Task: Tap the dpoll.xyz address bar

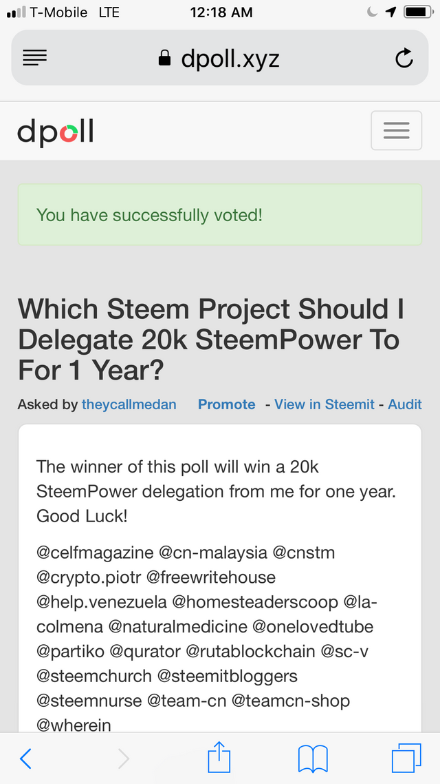Action: tap(220, 58)
